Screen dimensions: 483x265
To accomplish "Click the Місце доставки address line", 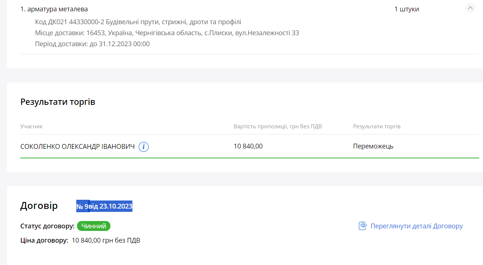I will tap(167, 33).
